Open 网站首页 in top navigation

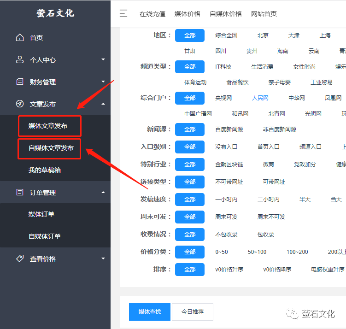point(264,14)
